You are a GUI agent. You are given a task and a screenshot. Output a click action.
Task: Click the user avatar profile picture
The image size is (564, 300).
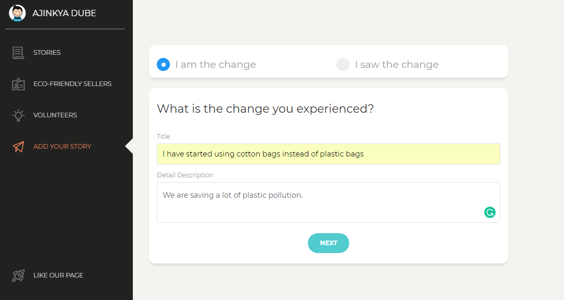17,13
